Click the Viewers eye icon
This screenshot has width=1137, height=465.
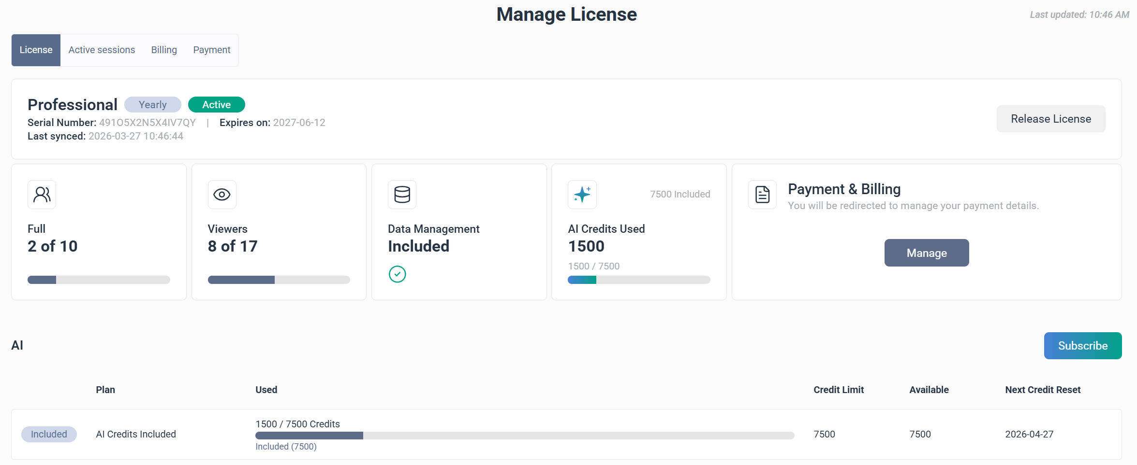tap(222, 195)
